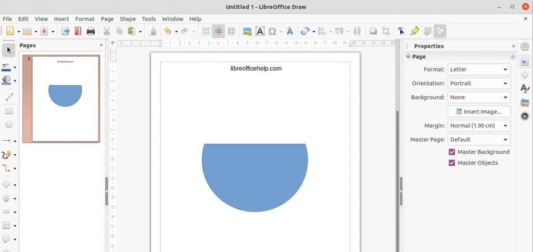
Task: Toggle Point Edit Mode
Action: 401,31
